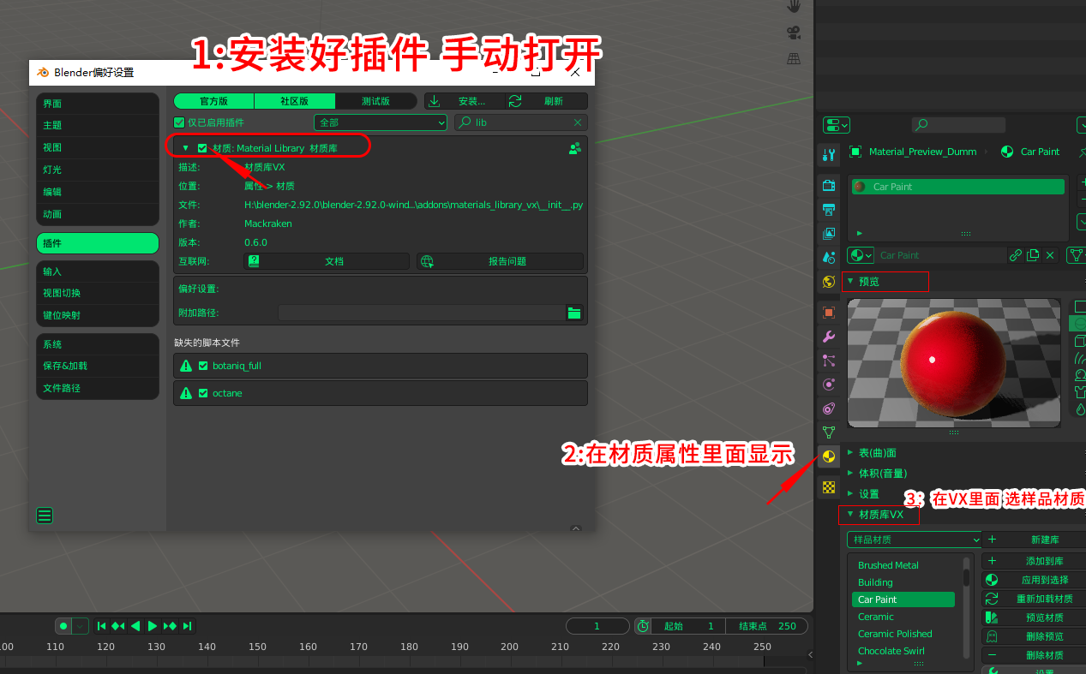Unlink Car Paint material with X icon

(x=1050, y=255)
